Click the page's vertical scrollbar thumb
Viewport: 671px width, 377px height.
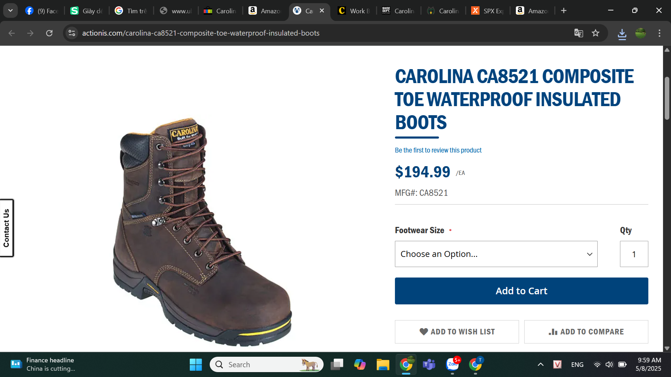point(667,98)
